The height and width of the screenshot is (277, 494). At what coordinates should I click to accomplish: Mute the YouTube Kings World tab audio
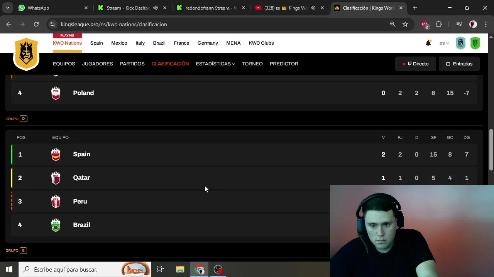(x=313, y=8)
